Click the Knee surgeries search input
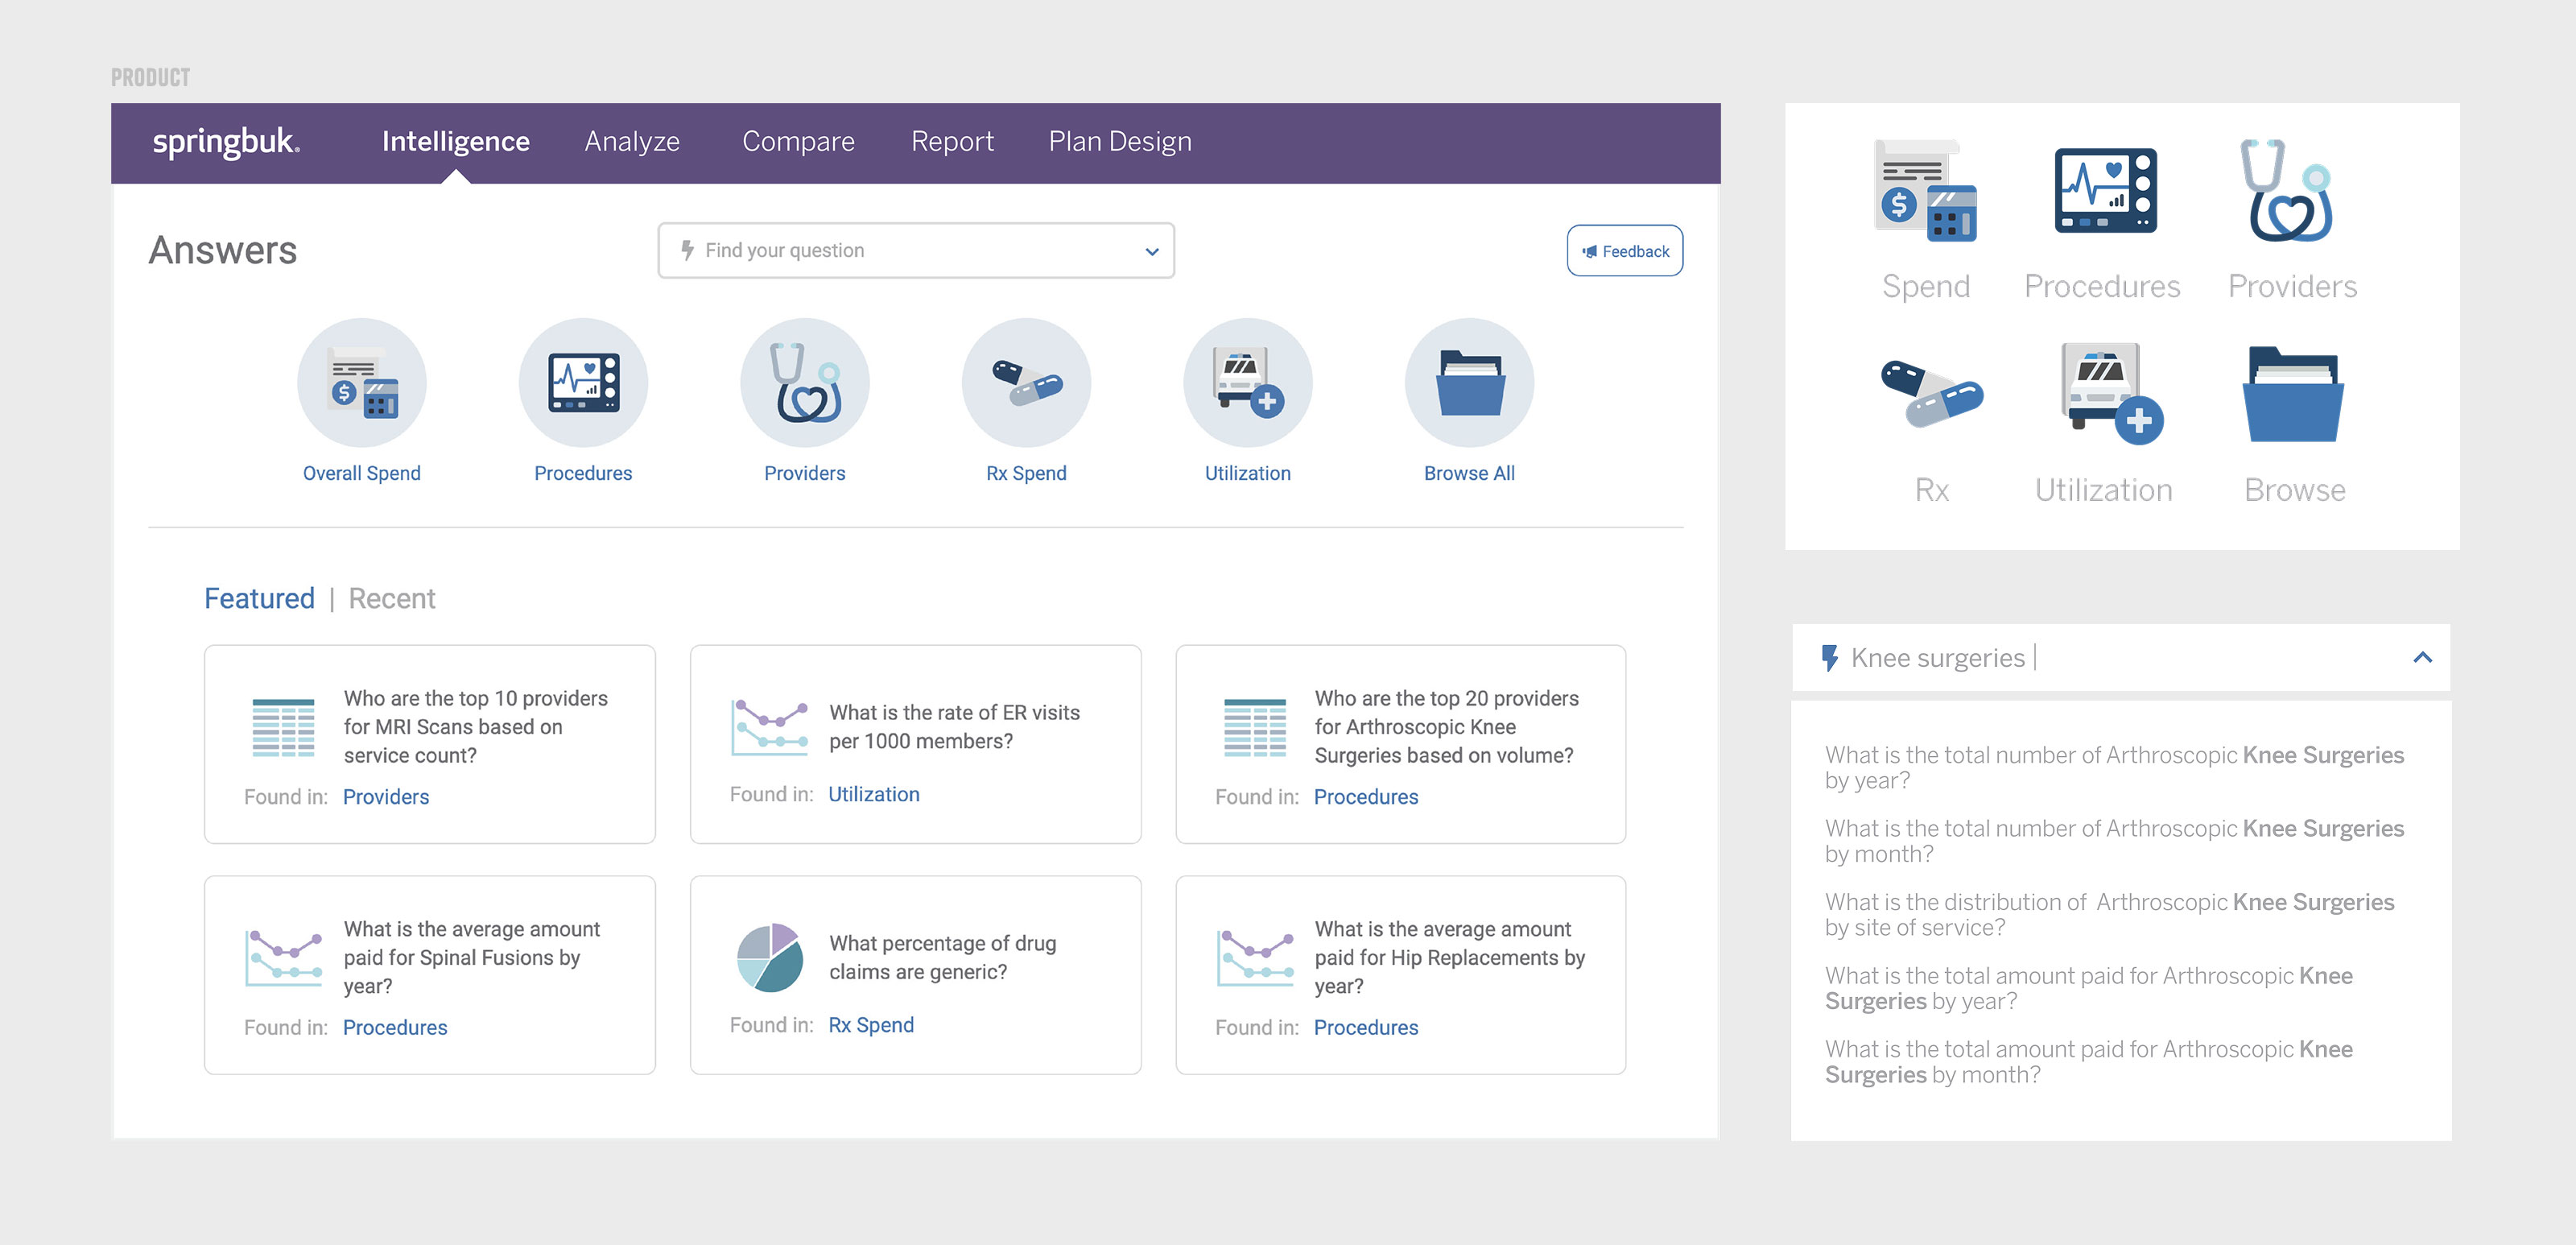This screenshot has height=1245, width=2576. pos(2121,657)
